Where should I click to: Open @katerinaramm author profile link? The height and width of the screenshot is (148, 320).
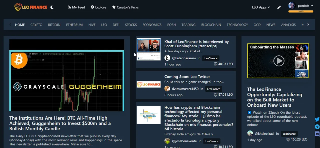[183, 58]
